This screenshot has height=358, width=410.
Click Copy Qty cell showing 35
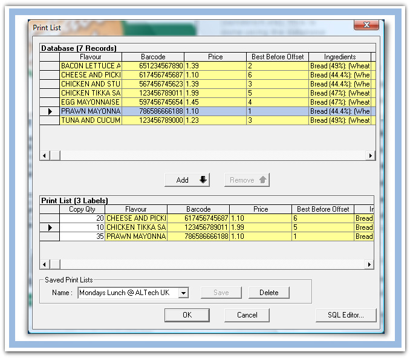coord(82,236)
